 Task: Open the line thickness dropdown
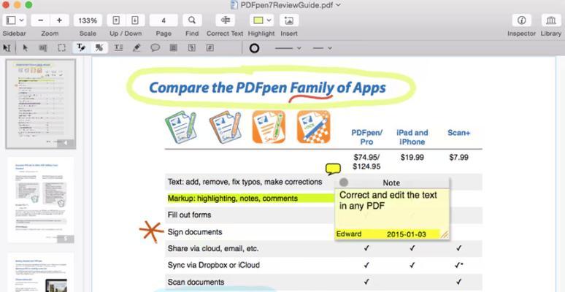(x=288, y=48)
